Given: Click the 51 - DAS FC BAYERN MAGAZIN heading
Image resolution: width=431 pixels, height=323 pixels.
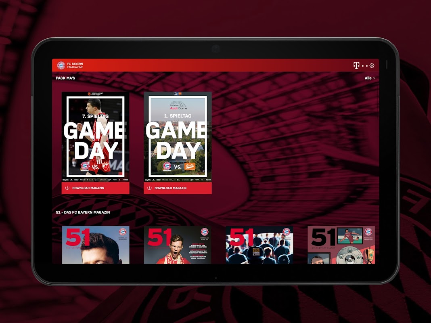Looking at the screenshot, I should [x=83, y=212].
